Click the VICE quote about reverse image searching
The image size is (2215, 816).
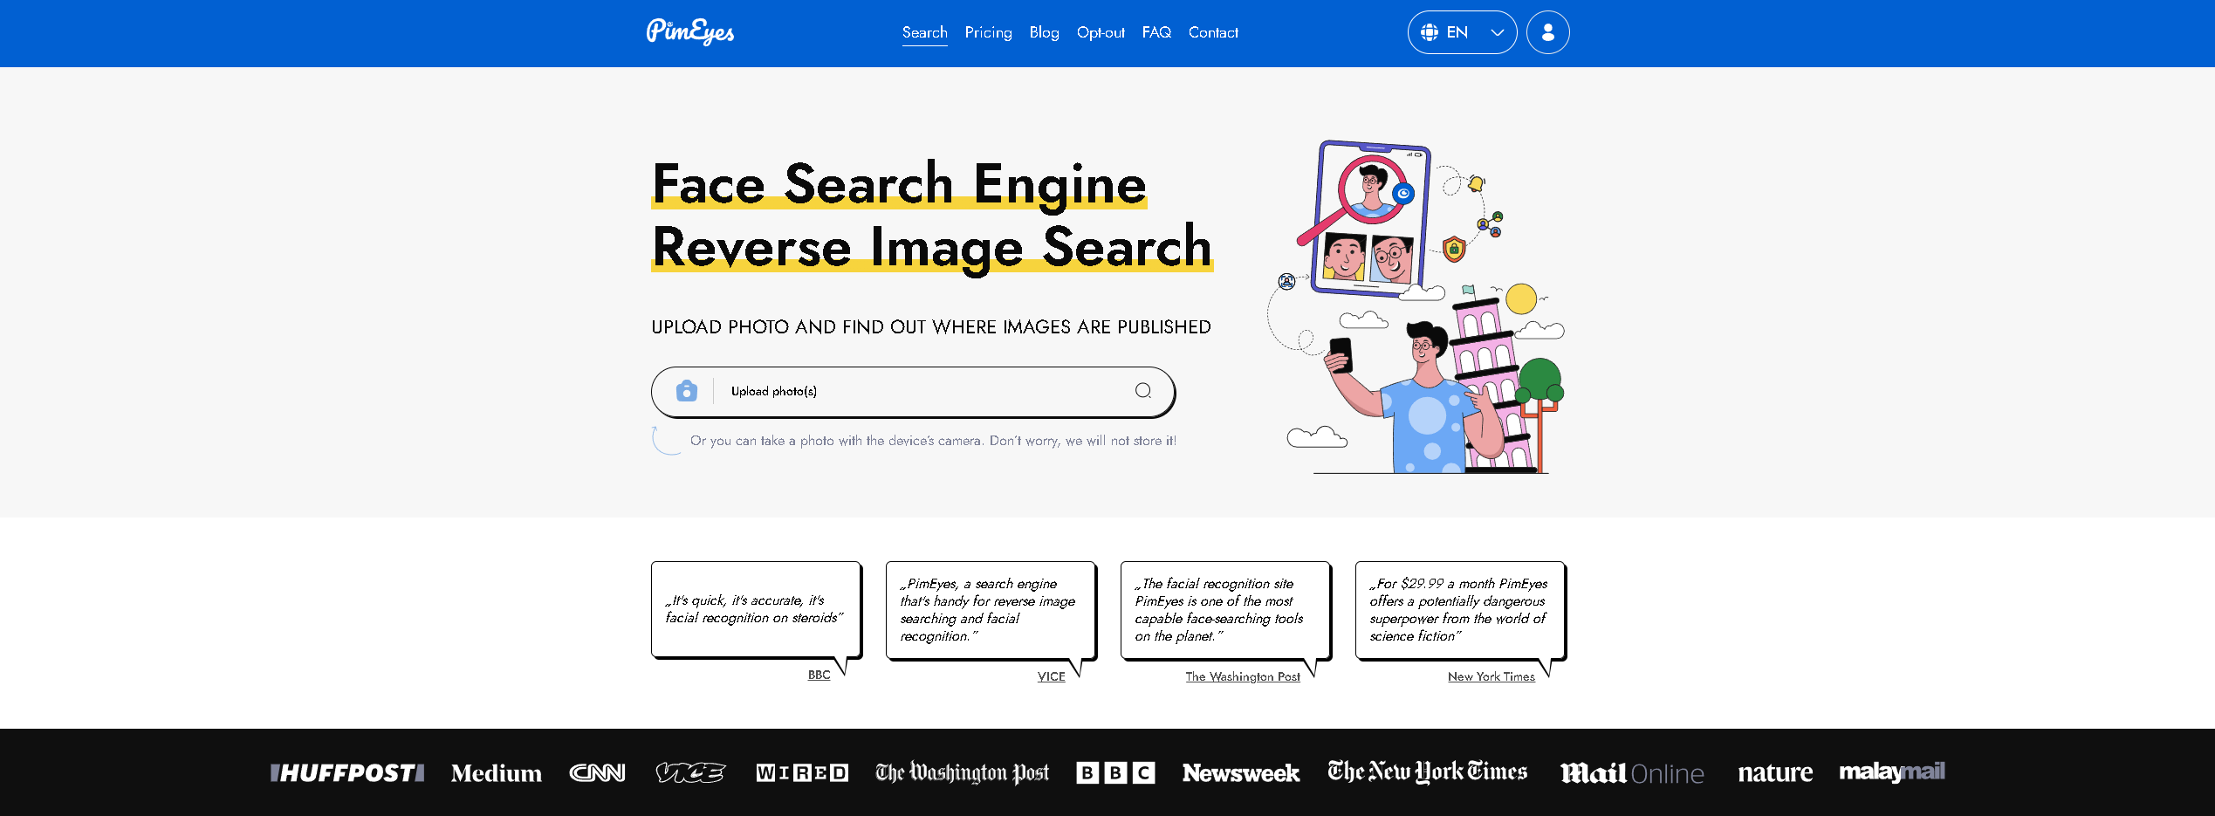[x=990, y=610]
